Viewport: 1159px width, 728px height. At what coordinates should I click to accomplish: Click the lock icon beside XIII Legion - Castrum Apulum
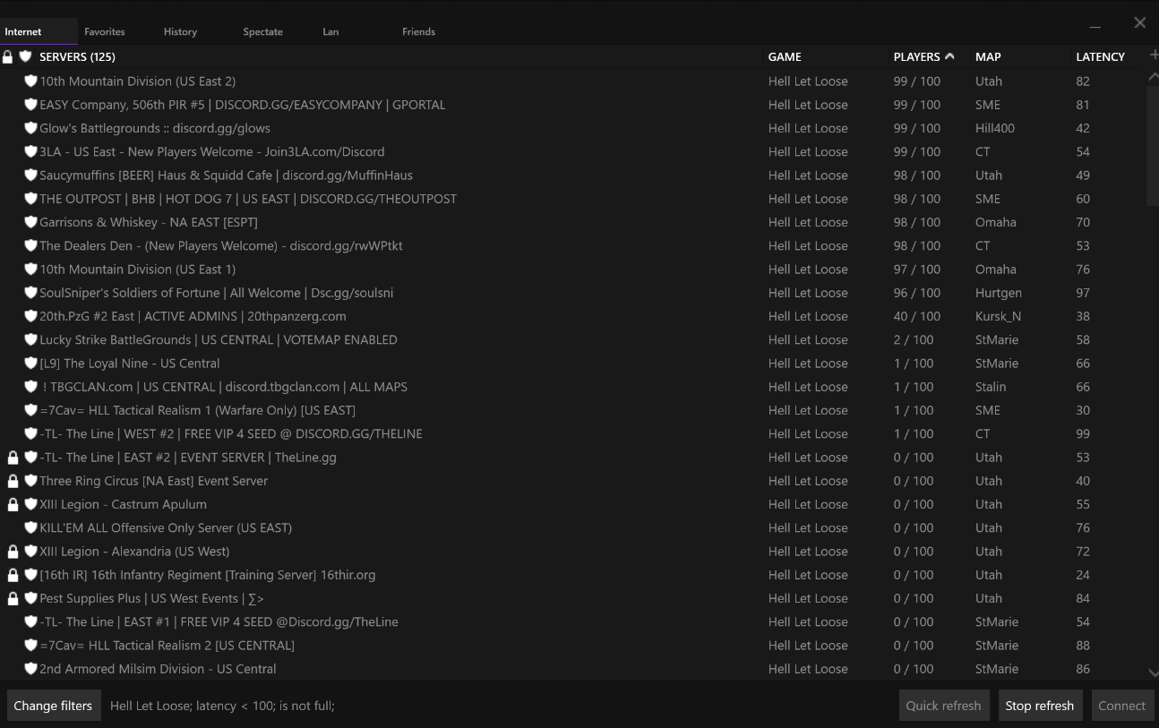(13, 505)
